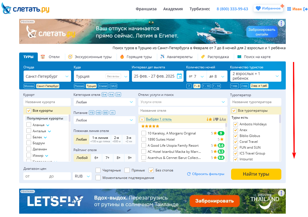Select the 5-star hotel category badge
This screenshot has height=217, width=308.
[x=104, y=94]
